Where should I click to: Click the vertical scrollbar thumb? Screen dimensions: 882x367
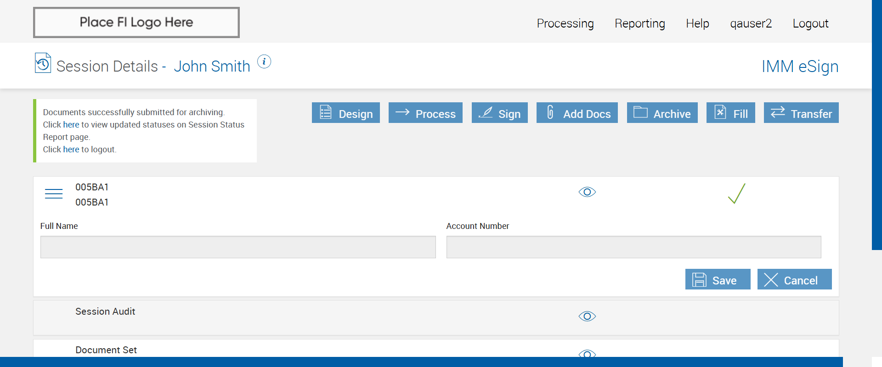click(877, 125)
